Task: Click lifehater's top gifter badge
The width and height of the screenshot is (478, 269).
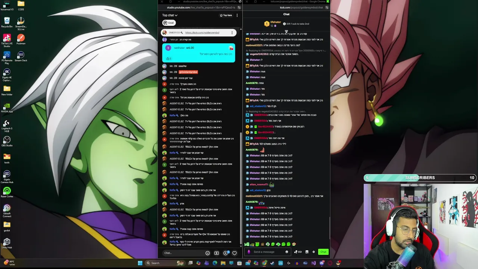Action: (x=267, y=24)
